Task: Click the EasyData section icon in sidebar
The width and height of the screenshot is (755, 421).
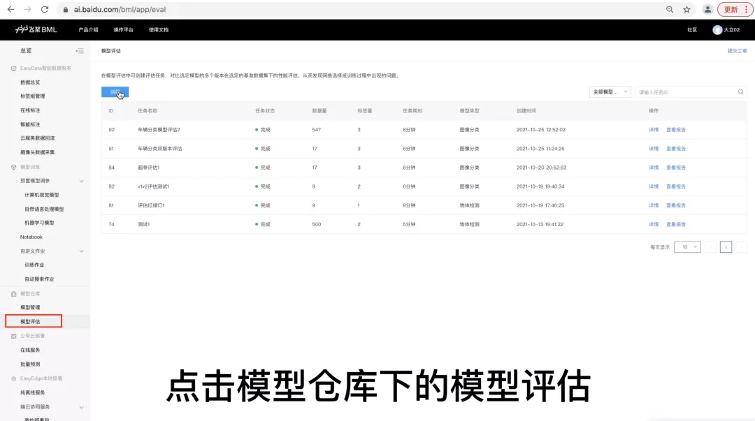Action: pos(13,68)
